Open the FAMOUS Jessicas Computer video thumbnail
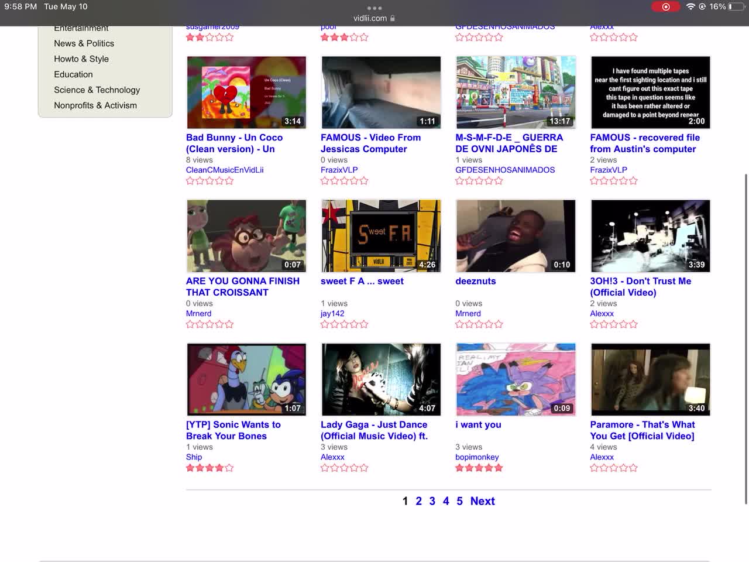 click(381, 92)
